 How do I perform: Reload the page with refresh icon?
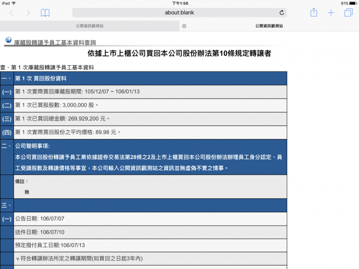coord(282,12)
